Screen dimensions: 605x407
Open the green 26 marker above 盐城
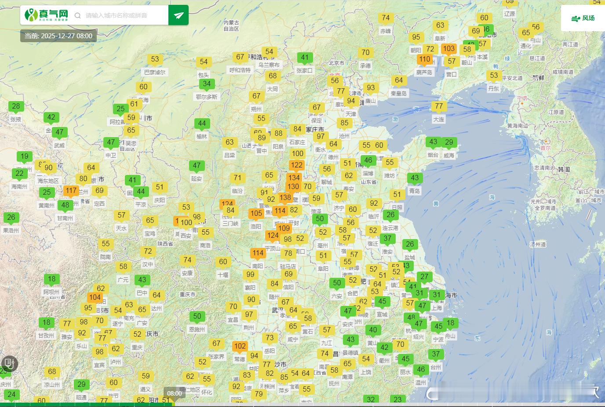(410, 245)
